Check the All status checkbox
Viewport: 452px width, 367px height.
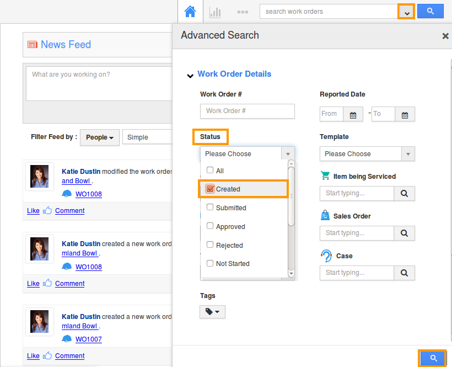point(210,171)
